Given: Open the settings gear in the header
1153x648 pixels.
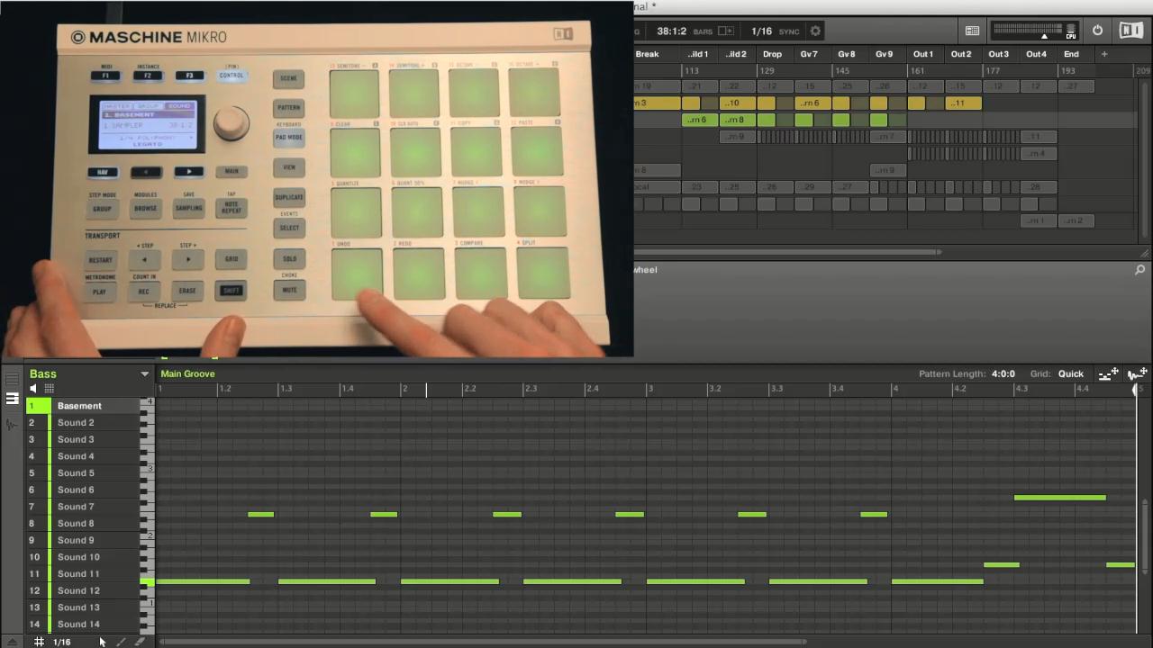Looking at the screenshot, I should click(815, 31).
